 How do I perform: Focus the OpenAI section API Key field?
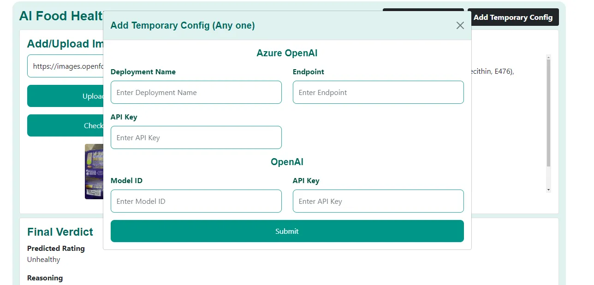[378, 201]
